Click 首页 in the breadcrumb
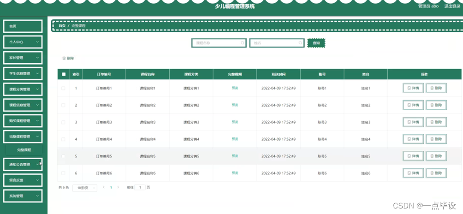The image size is (463, 214). coord(62,26)
